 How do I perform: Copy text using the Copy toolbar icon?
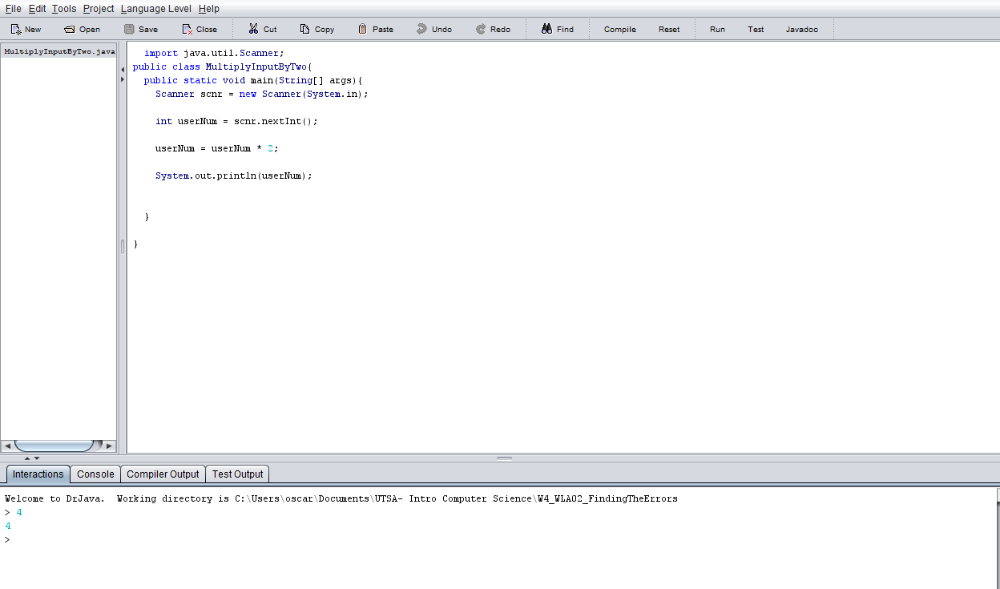tap(317, 29)
